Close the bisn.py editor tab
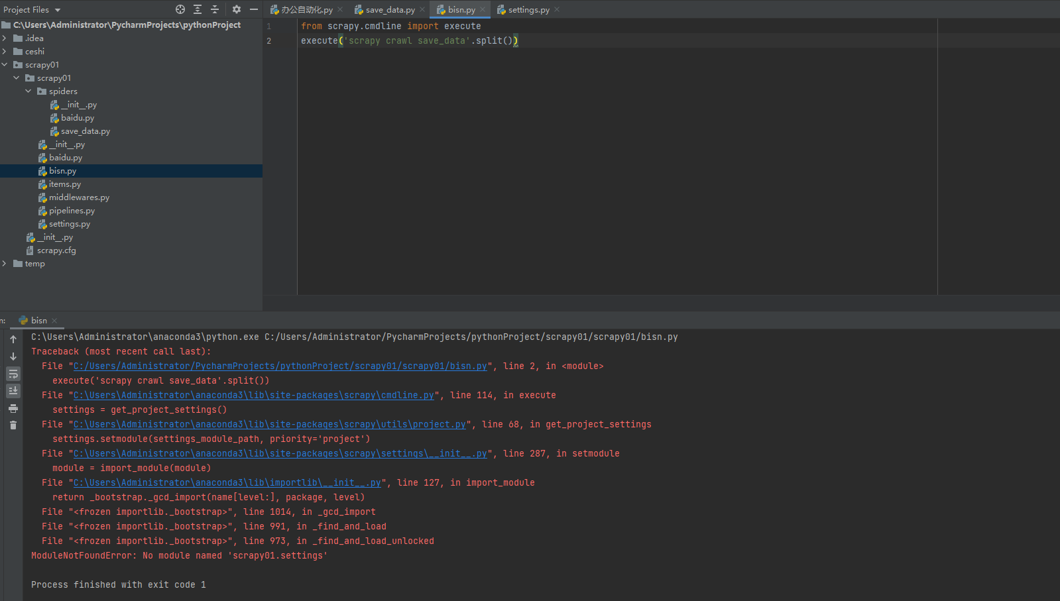Viewport: 1060px width, 601px height. [x=483, y=9]
